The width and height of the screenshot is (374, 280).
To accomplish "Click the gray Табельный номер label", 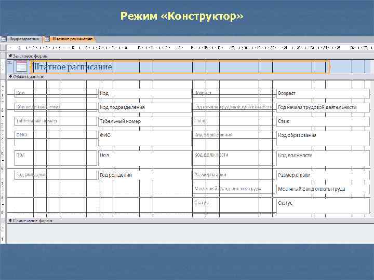I will [x=56, y=121].
